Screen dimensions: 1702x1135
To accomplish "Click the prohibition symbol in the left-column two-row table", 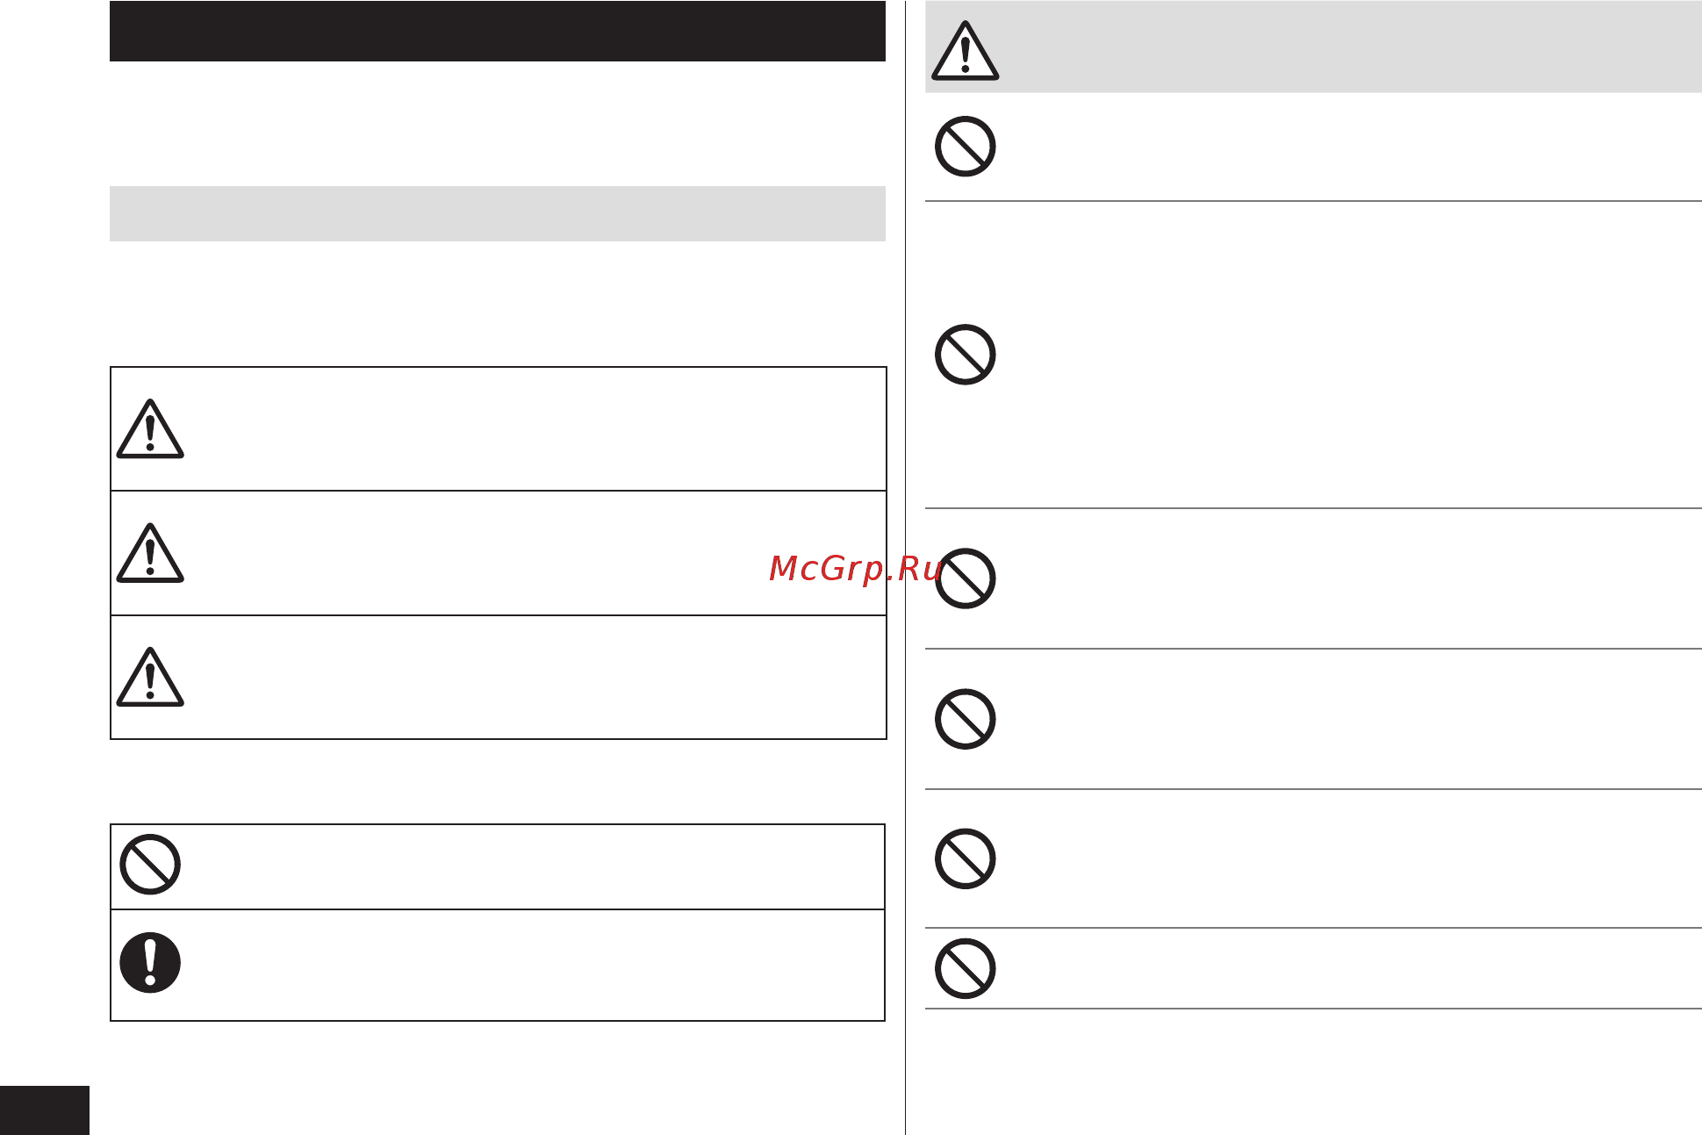I will click(x=150, y=865).
